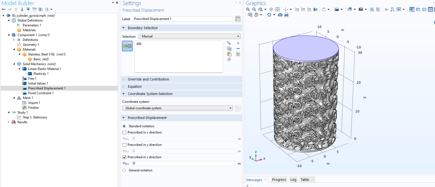This screenshot has width=435, height=187.
Task: Expand the Equation section
Action: (x=135, y=87)
